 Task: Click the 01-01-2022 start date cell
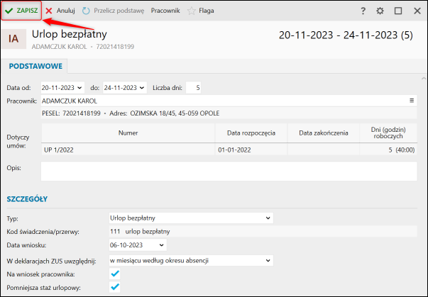(251, 150)
